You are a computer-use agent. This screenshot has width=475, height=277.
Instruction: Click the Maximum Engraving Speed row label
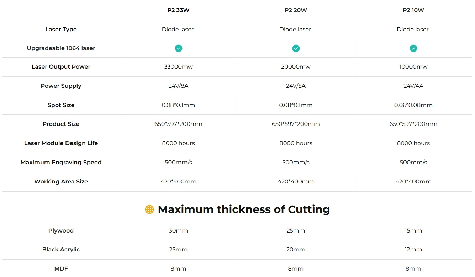[61, 163]
